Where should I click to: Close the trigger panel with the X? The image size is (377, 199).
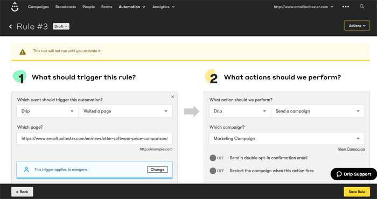(173, 97)
